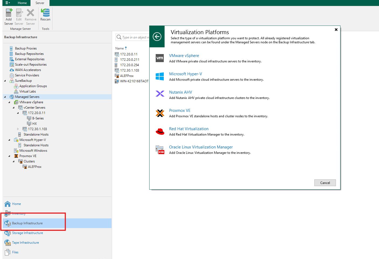Click the Files navigation icon
The height and width of the screenshot is (259, 379).
[8, 252]
